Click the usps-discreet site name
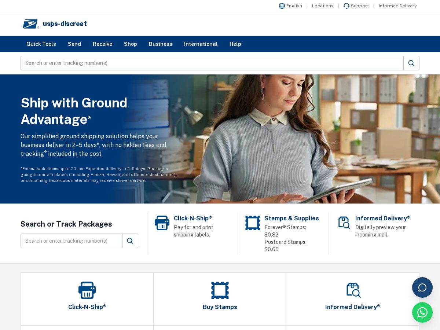The width and height of the screenshot is (440, 330). 65,24
